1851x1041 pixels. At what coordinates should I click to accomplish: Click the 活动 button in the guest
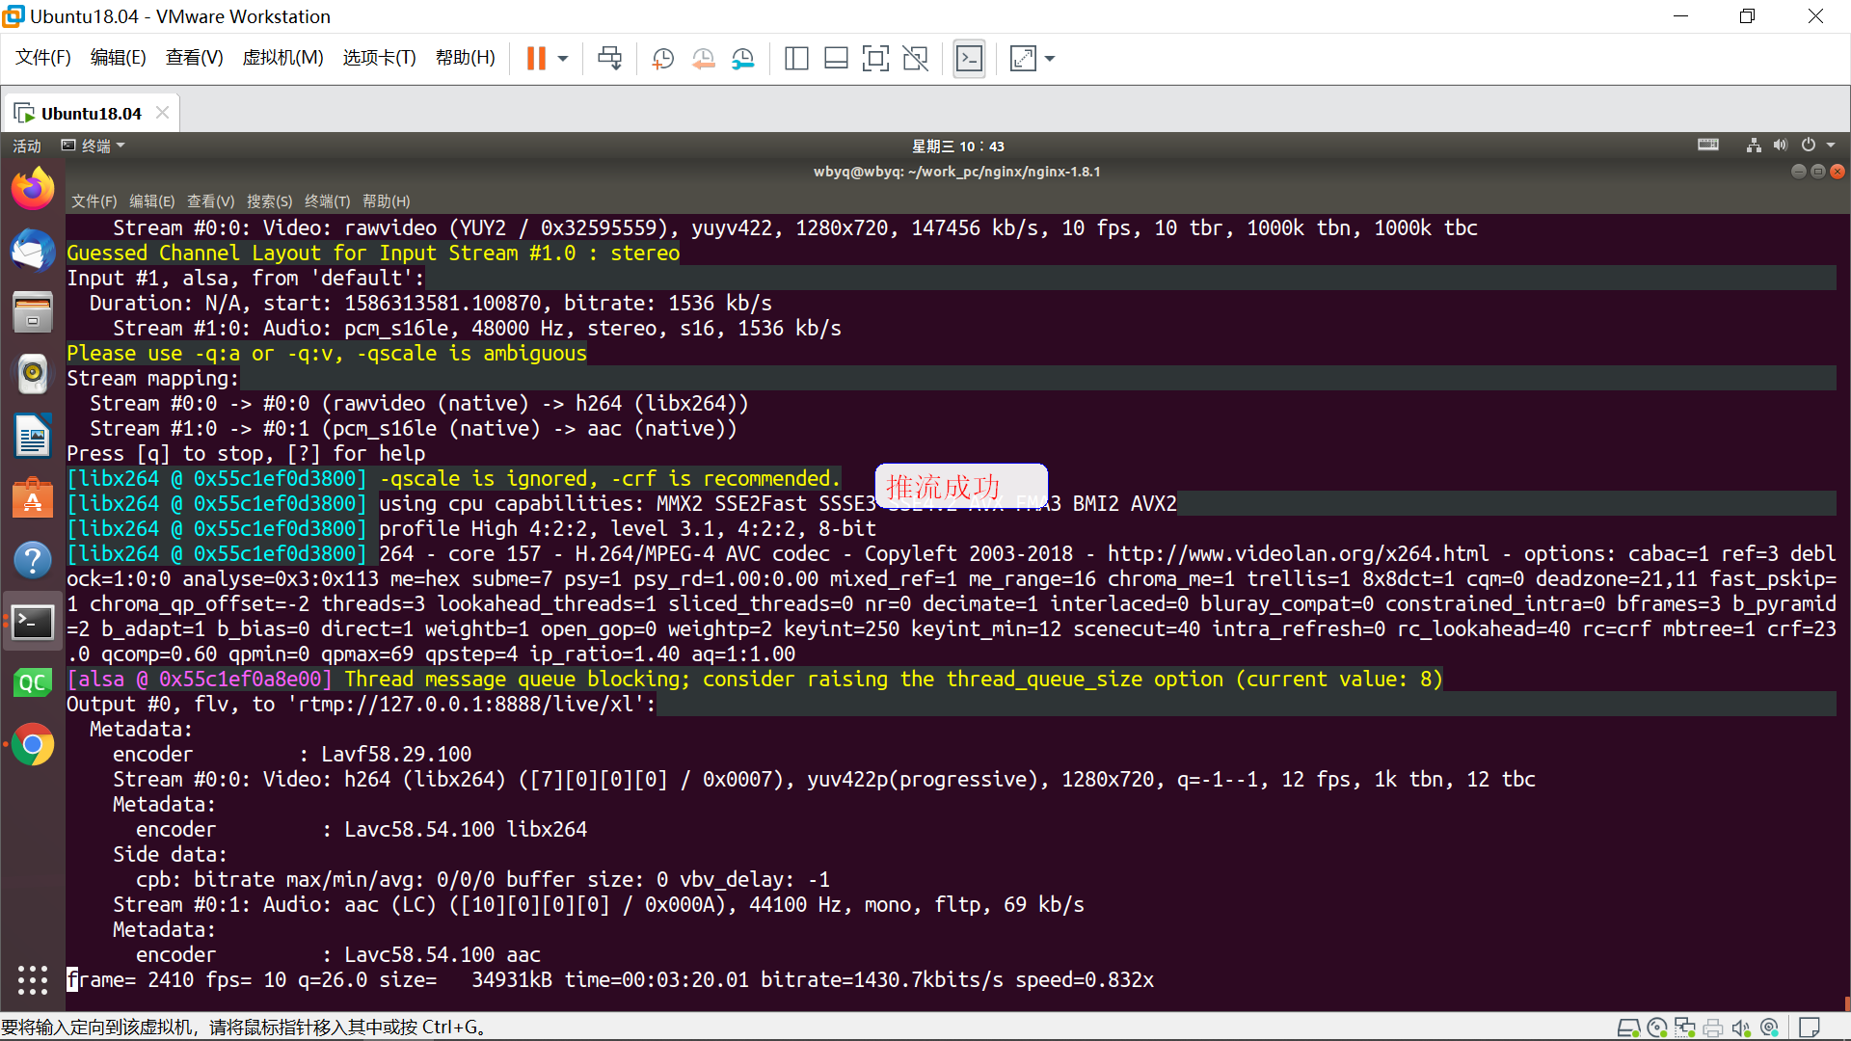tap(26, 146)
